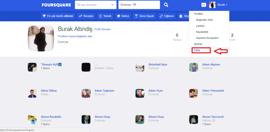Click En çok tercih edilenler button
The image size is (270, 132).
58,16
